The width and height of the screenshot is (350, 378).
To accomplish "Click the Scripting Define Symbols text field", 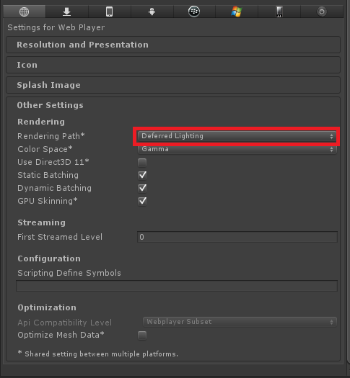I will coord(177,286).
